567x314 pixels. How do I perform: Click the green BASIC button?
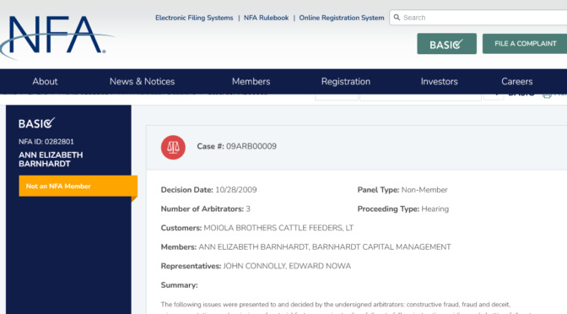[x=446, y=44]
